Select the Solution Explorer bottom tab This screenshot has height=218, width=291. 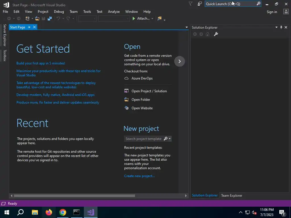205,195
